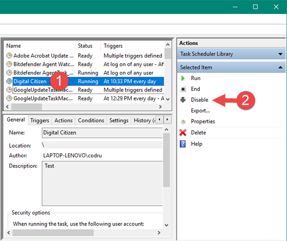287x241 pixels.
Task: Switch to the Triggers tab
Action: 40,121
